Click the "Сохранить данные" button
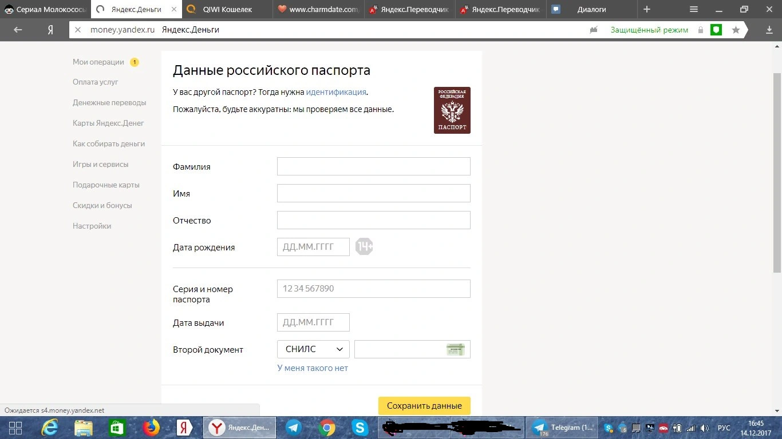Viewport: 782px width, 439px height. 424,406
